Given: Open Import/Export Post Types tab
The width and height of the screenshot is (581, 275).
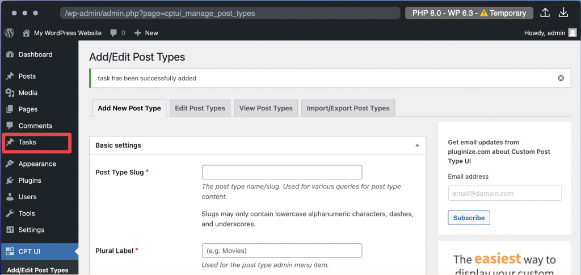Looking at the screenshot, I should tap(348, 108).
